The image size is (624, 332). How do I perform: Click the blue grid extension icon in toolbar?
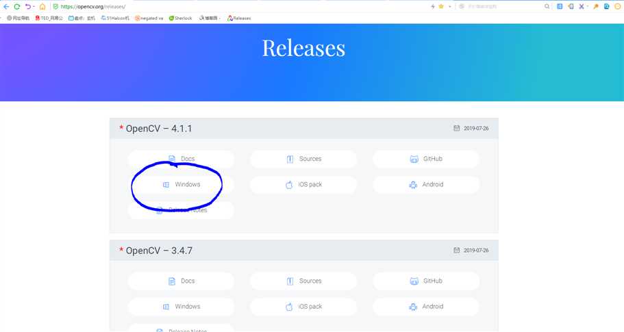[x=560, y=6]
